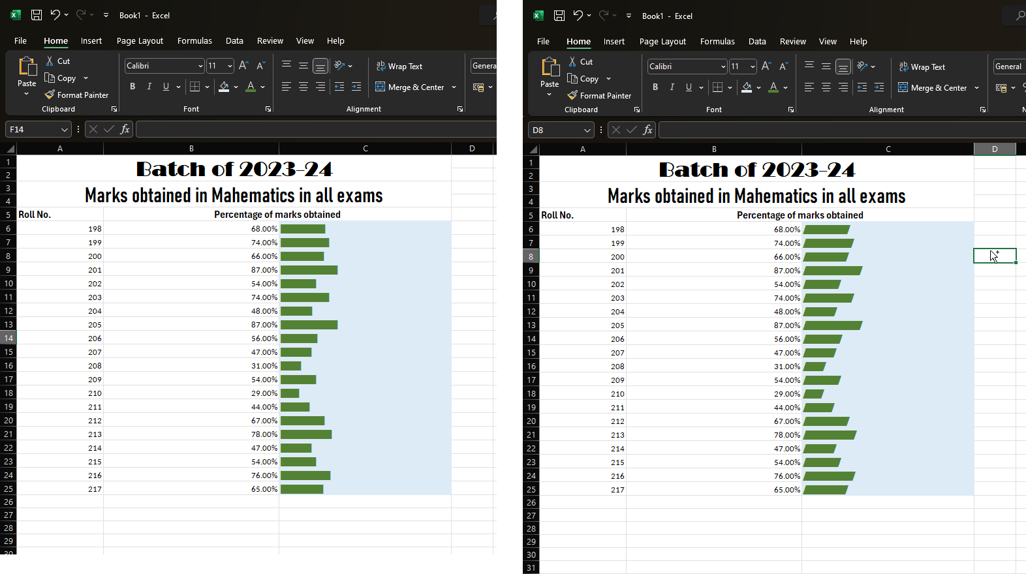Open font size dropdown in left window

coord(230,66)
